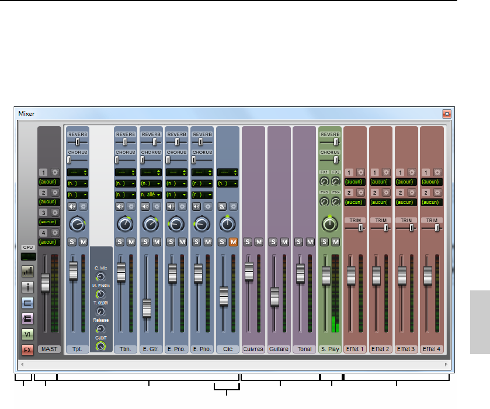The image size is (490, 409).
Task: Solo the Tonal group strip
Action: tap(299, 242)
